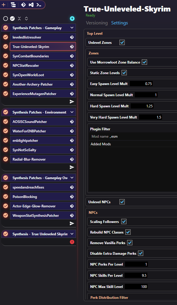Click the NPC Max Skill Level field

pos(136,286)
